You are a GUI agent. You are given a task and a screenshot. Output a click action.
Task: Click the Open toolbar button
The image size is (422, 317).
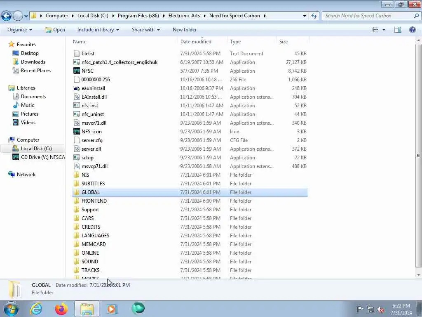tap(55, 30)
